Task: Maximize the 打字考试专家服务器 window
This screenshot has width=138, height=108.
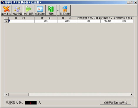Action: click(132, 2)
